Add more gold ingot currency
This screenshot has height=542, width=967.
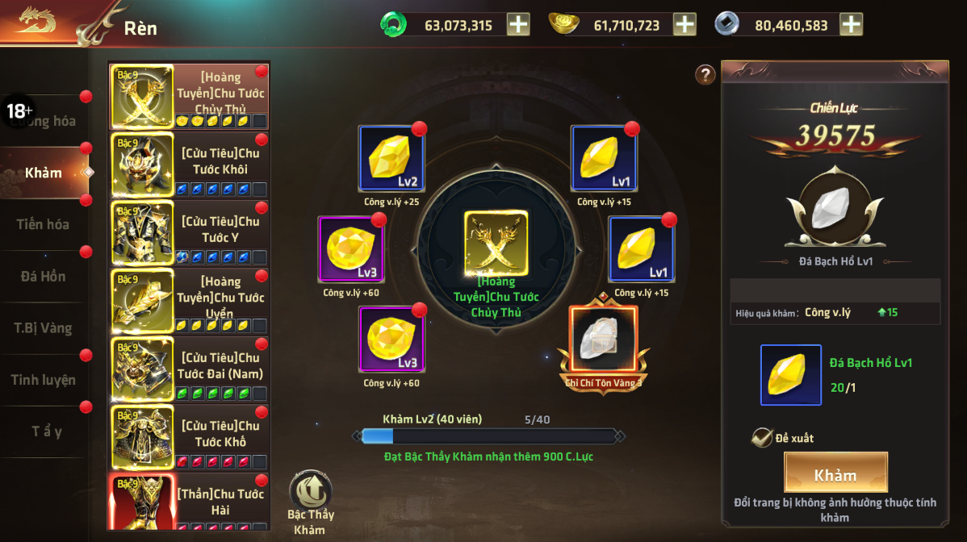point(684,25)
